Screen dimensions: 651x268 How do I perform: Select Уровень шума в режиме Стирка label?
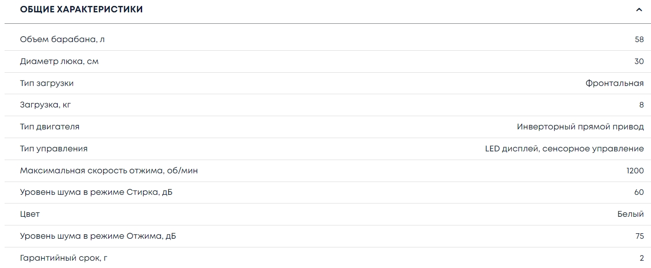[96, 192]
